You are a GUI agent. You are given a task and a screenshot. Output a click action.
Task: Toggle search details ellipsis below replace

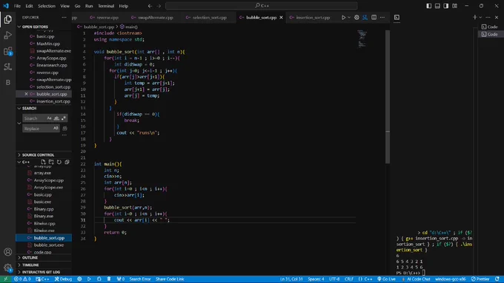(x=64, y=135)
